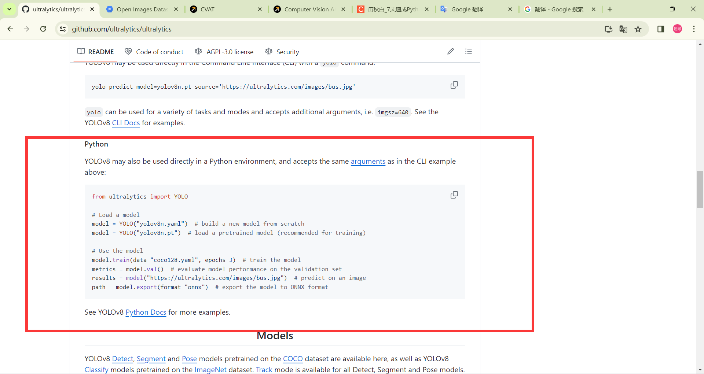Install app icon in address bar

click(609, 29)
